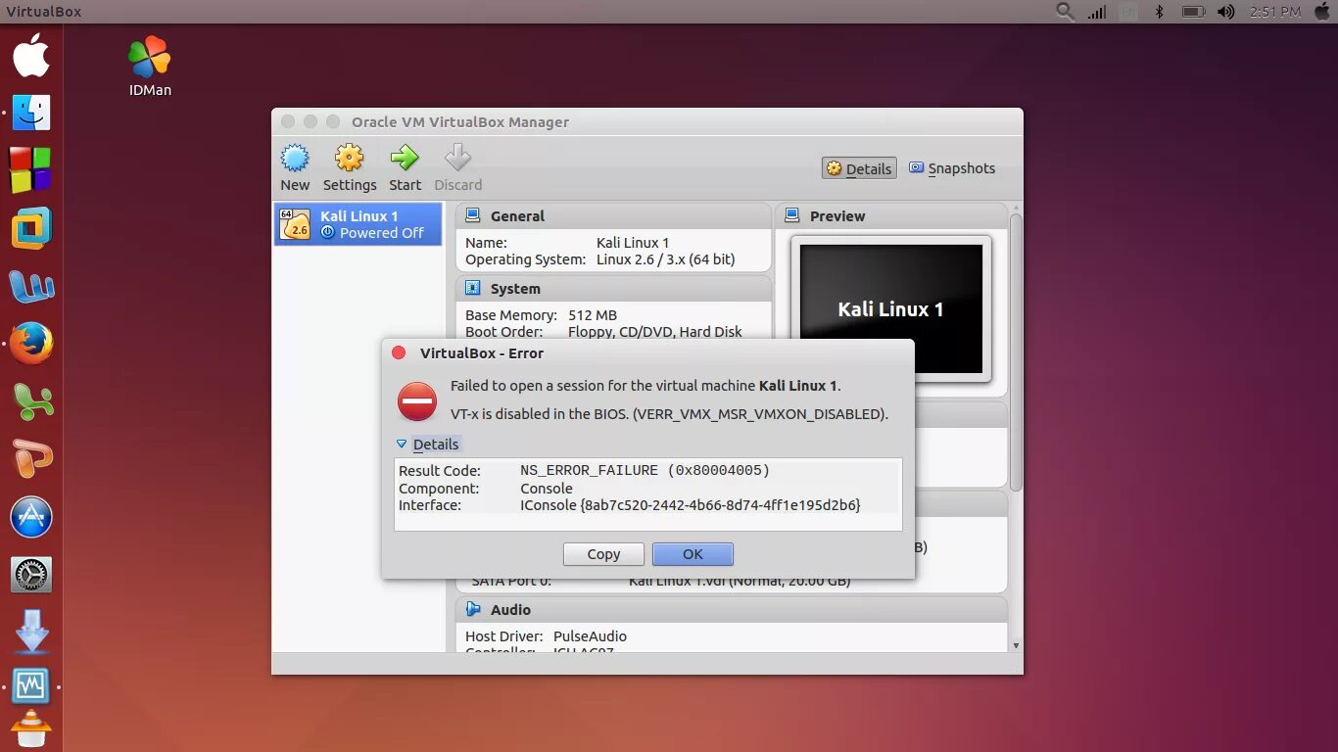Click the New virtual machine toolbar icon
The height and width of the screenshot is (752, 1338).
tap(295, 159)
